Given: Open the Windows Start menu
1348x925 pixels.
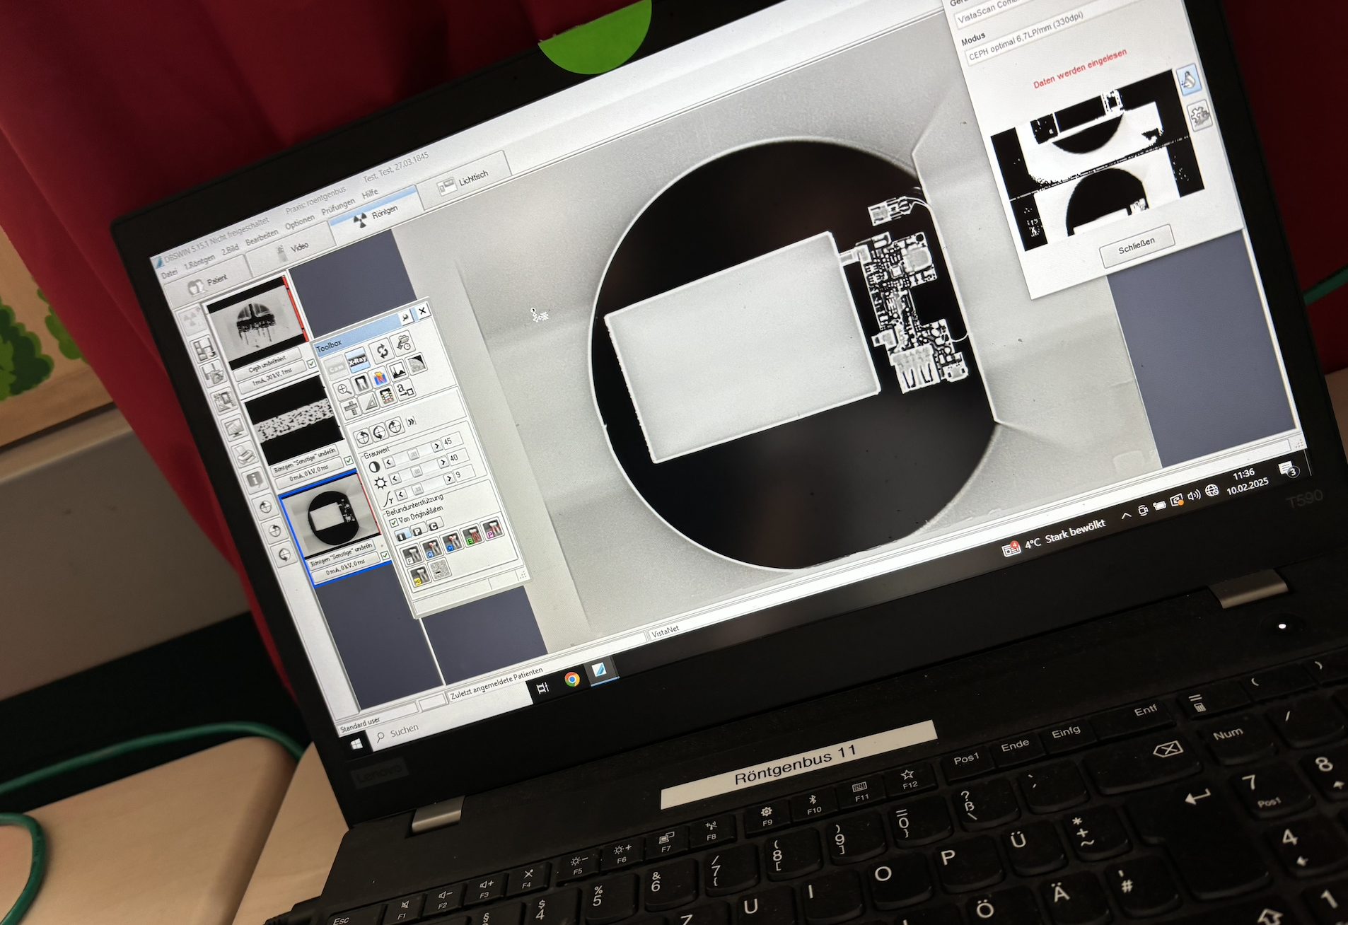Looking at the screenshot, I should tap(356, 744).
